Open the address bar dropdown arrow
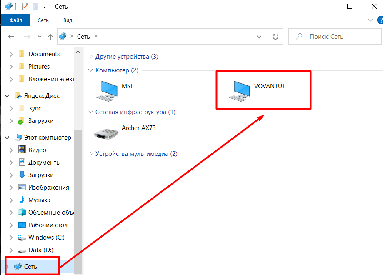This screenshot has height=275, width=383. tap(259, 36)
